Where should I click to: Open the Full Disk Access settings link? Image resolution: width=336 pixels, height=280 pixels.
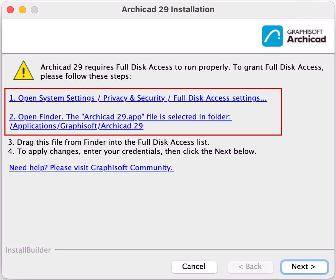click(138, 98)
